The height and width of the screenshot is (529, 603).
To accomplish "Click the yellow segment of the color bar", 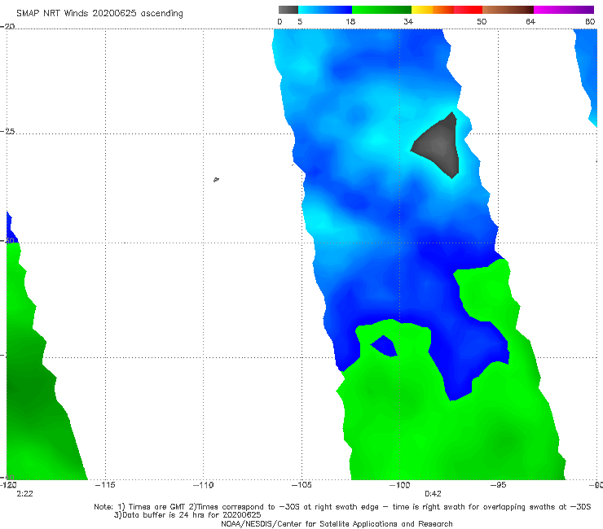I will [422, 10].
